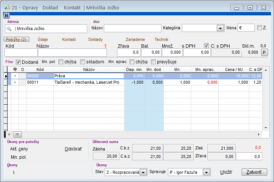Click row indicator arrow for Práca row
Viewport: 274px width, 182px height.
point(5,76)
